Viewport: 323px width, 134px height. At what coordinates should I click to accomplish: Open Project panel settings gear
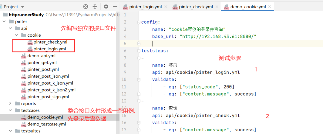[x=106, y=7]
